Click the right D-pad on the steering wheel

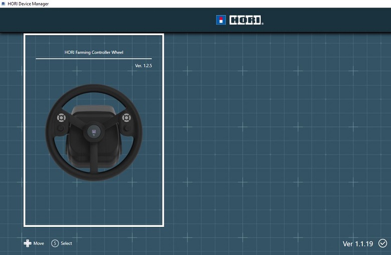[x=126, y=118]
